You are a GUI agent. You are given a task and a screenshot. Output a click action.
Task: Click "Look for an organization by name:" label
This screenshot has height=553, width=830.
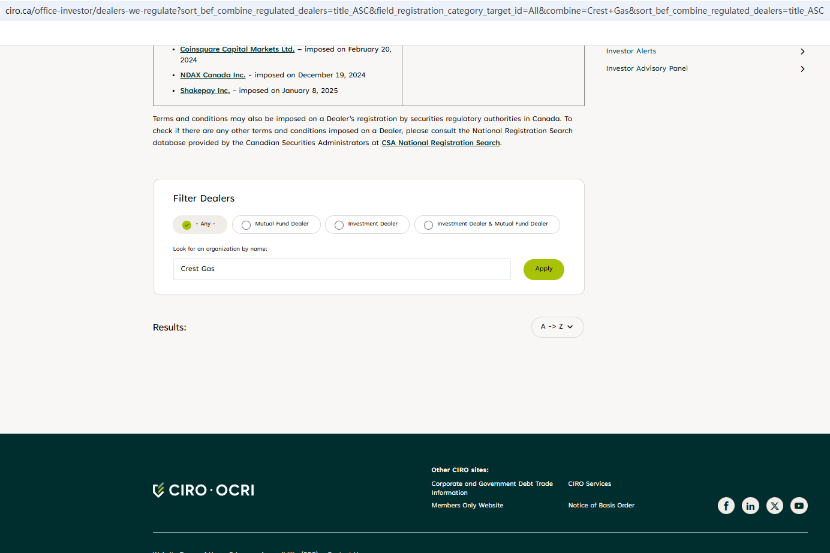click(x=220, y=249)
